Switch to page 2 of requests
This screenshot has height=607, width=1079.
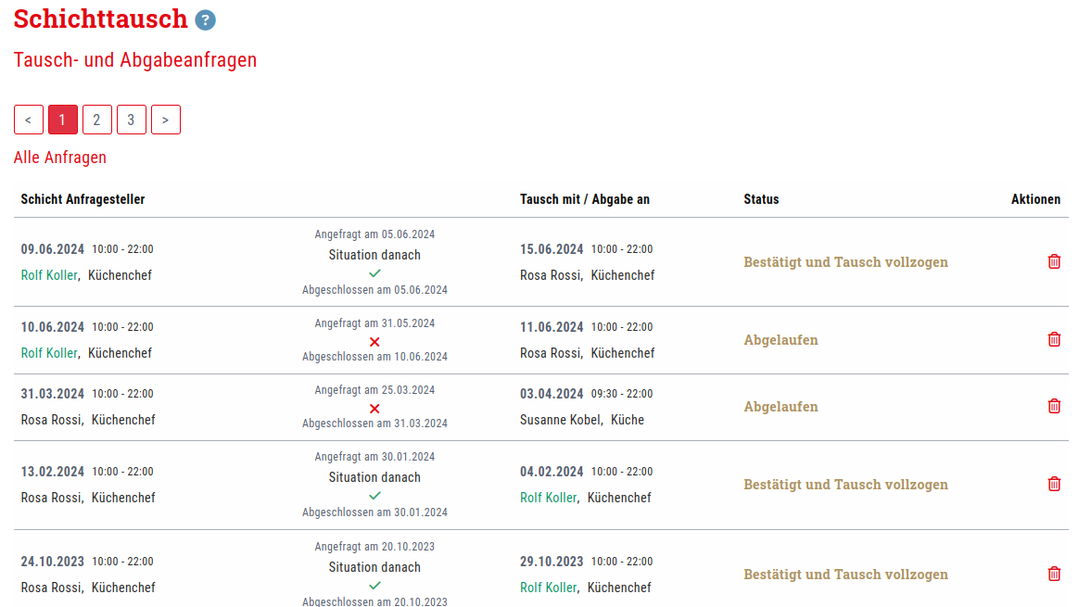pos(96,120)
